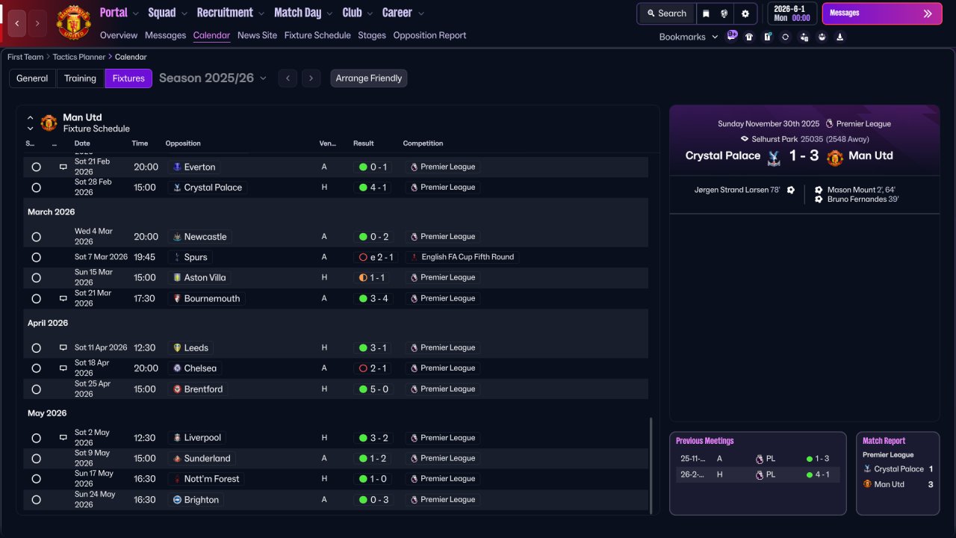Click the circular arrows icon in bookmarks bar
The width and height of the screenshot is (956, 538).
click(x=785, y=37)
